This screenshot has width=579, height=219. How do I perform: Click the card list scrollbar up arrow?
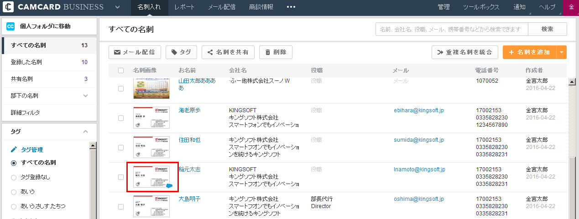click(572, 82)
